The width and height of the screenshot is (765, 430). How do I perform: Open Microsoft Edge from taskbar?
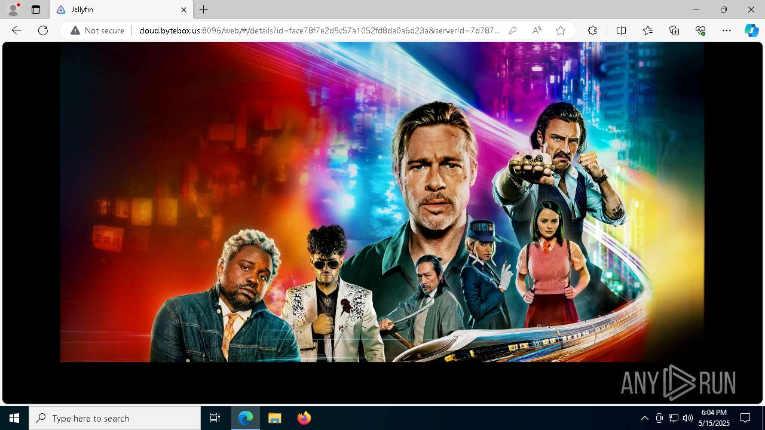tap(246, 418)
